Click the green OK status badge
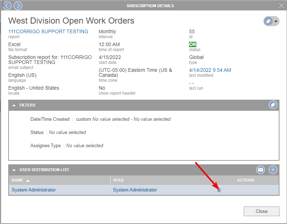The image size is (287, 224). 193,45
